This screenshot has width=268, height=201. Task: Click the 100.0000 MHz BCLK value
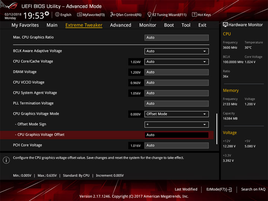coord(233,62)
